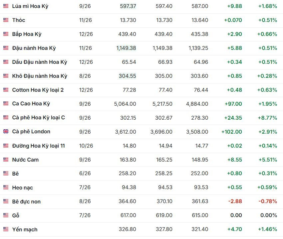The image size is (283, 239).
Task: Open the Cotton Hoa Kỳ loại 2 link
Action: (x=38, y=90)
